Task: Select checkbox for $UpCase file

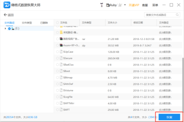Action: pos(57,52)
